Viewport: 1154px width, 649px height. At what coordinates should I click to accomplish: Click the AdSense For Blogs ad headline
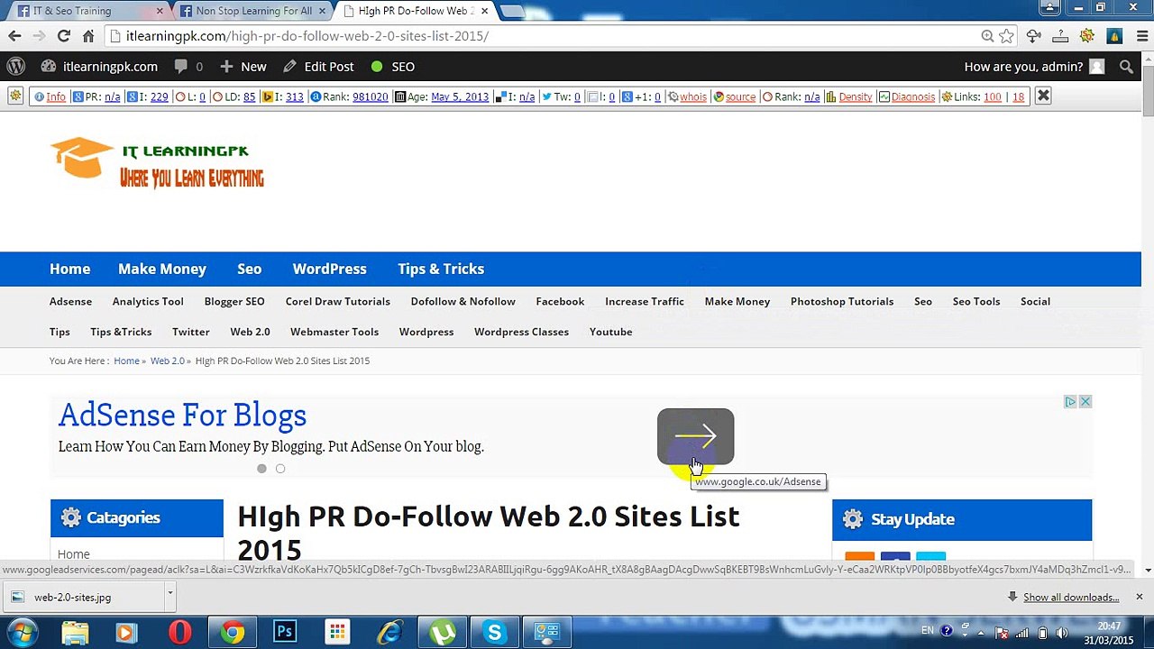(x=182, y=416)
